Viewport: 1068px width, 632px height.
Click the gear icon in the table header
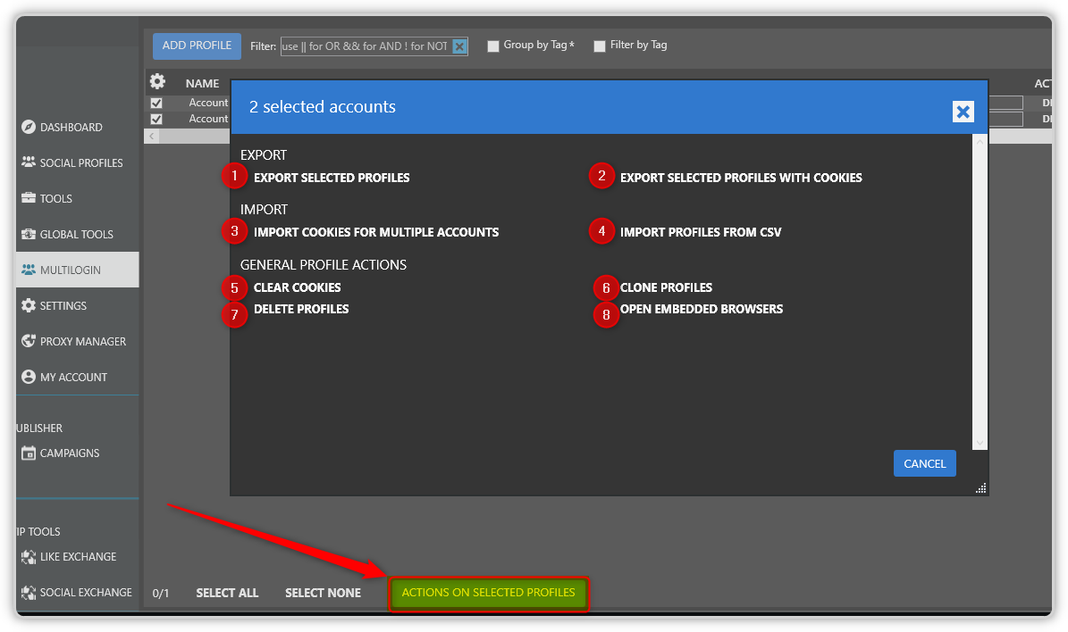[158, 83]
